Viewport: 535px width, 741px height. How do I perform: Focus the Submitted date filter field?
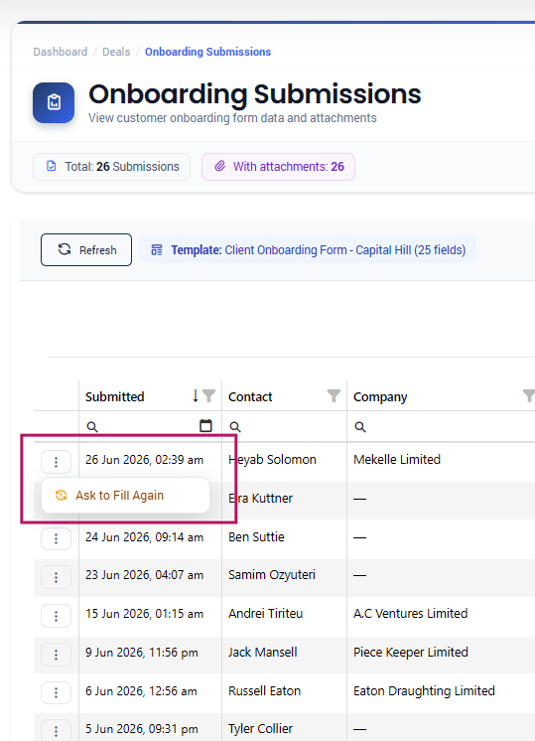click(x=149, y=427)
